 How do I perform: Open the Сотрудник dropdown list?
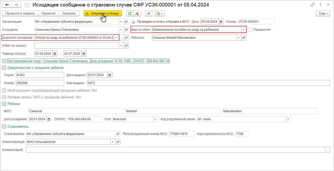click(x=121, y=30)
